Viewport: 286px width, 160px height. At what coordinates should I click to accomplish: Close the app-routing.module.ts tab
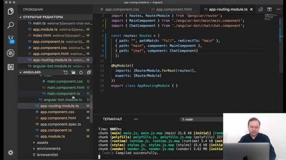[x=251, y=9]
